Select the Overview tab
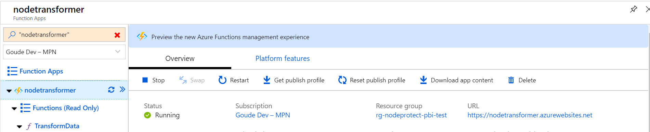 [180, 59]
